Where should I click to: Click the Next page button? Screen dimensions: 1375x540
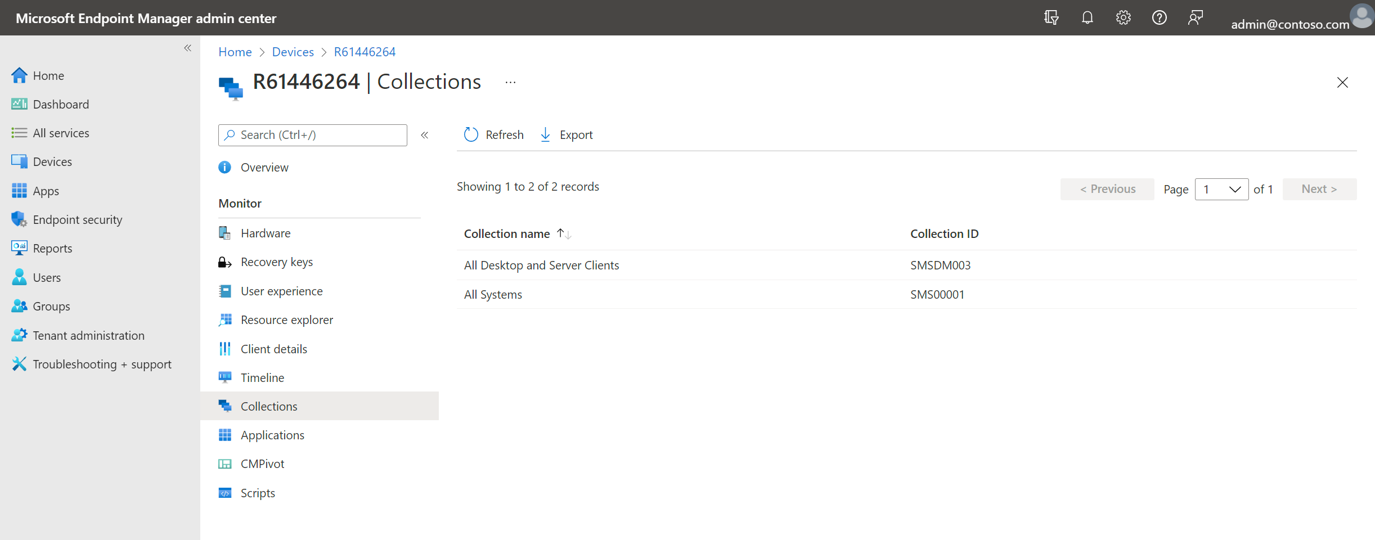(x=1319, y=190)
